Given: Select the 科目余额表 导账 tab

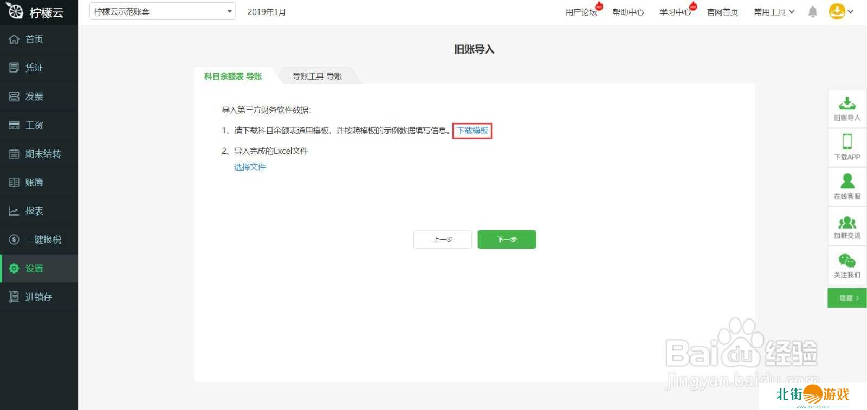Looking at the screenshot, I should 233,76.
